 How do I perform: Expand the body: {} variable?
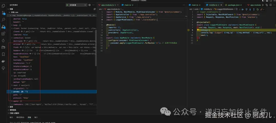click(x=12, y=25)
